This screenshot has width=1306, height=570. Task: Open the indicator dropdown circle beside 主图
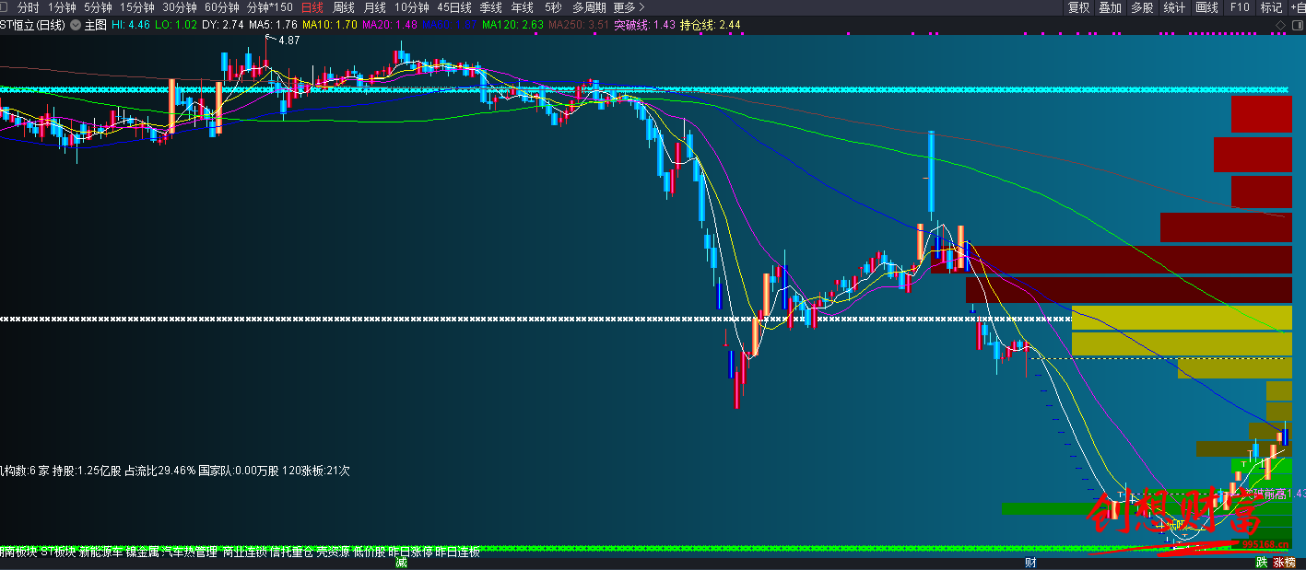pyautogui.click(x=75, y=25)
